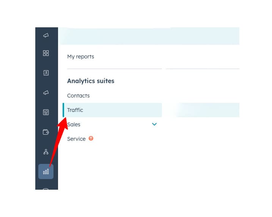272x217 pixels.
Task: Open the Service analytics suite
Action: pyautogui.click(x=76, y=139)
